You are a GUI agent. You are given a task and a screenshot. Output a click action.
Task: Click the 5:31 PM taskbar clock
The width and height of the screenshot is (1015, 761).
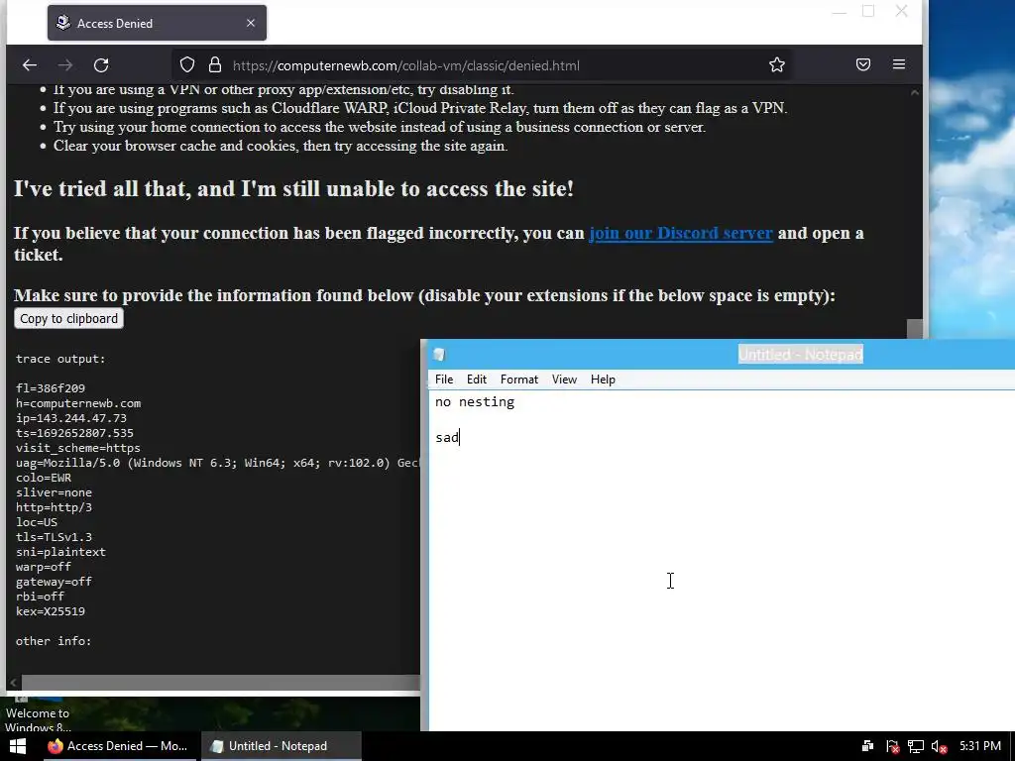(x=980, y=746)
